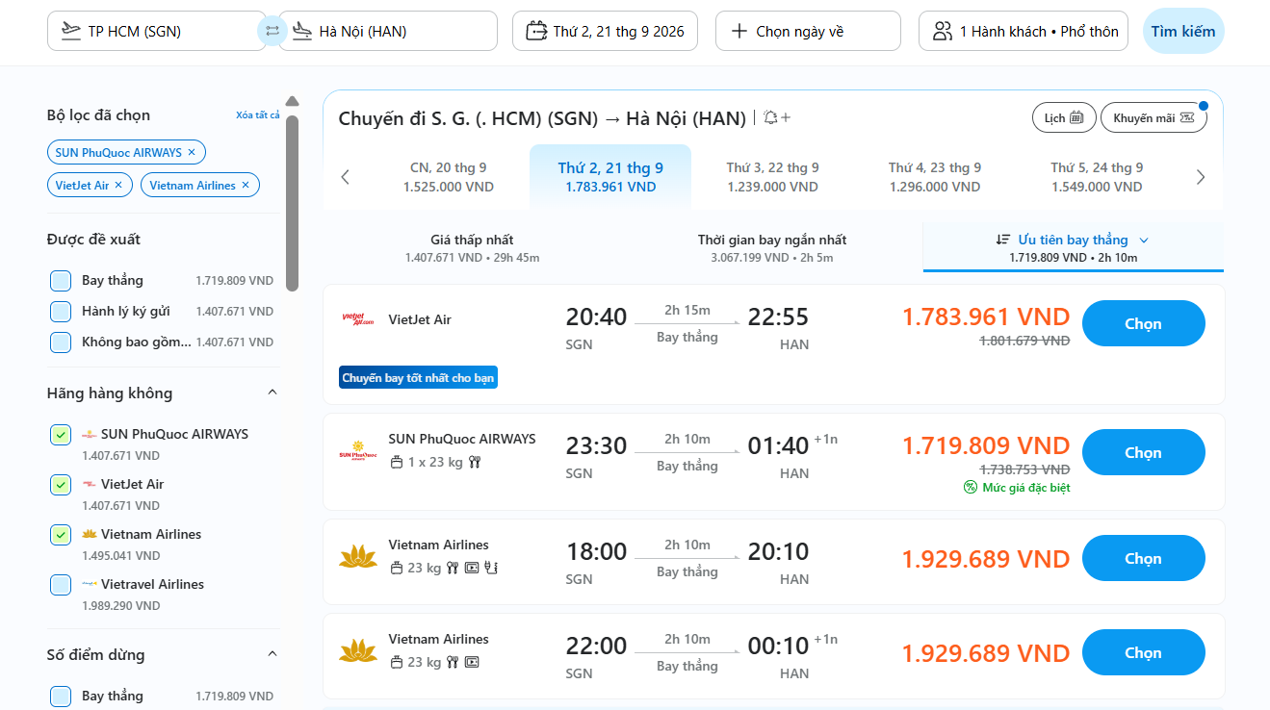This screenshot has width=1270, height=710.
Task: Click special price percent badge icon
Action: (x=971, y=488)
